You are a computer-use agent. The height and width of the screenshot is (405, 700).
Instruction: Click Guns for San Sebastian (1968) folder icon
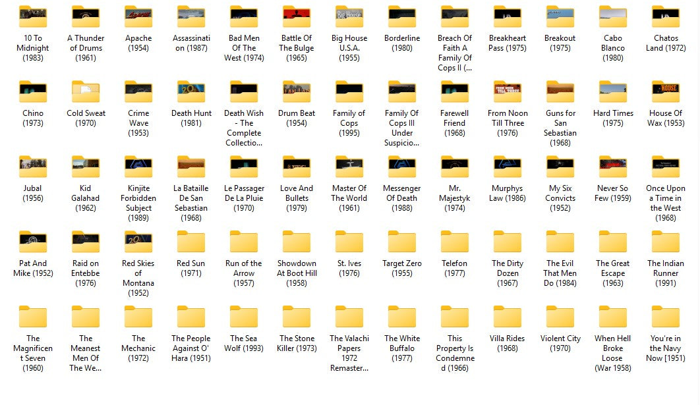pos(560,92)
